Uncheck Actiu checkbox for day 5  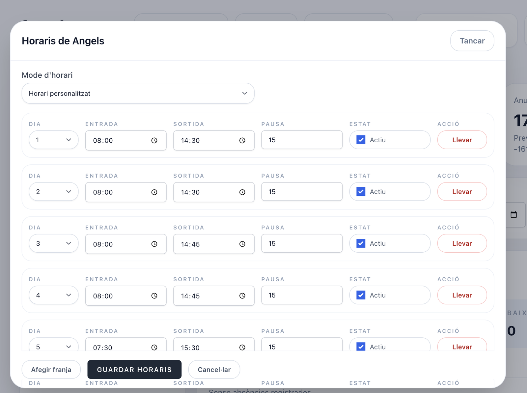(361, 347)
